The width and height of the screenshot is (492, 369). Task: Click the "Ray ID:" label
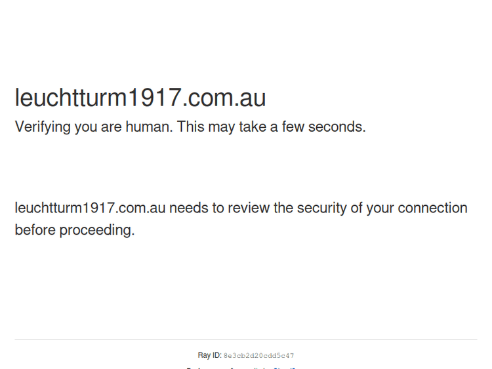[209, 356]
